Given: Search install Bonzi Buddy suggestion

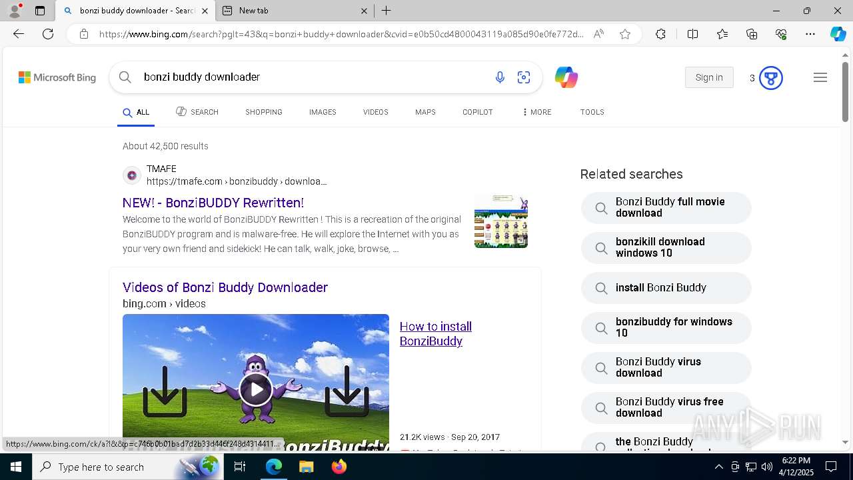Looking at the screenshot, I should pyautogui.click(x=666, y=288).
